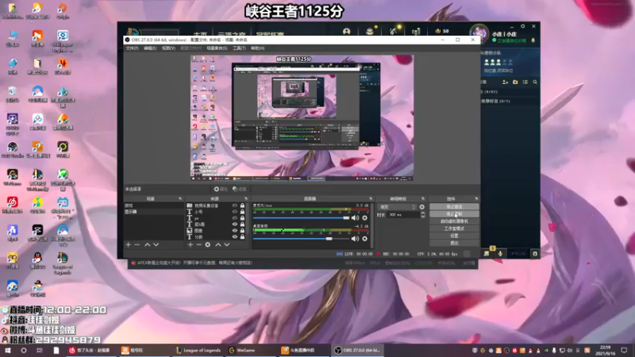Open store icon in League client header
Screen dimensions: 635x357
(416, 31)
